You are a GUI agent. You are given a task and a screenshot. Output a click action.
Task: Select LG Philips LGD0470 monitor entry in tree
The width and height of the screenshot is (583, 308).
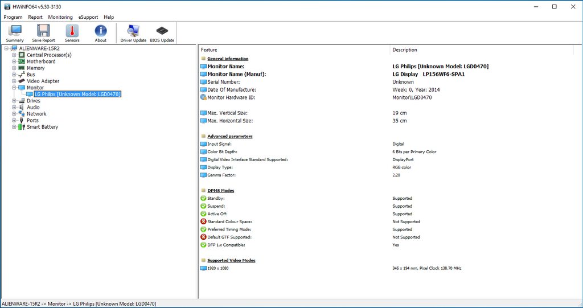coord(77,94)
